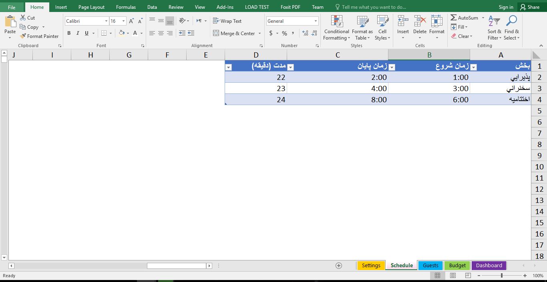Increase font size with the large A

pyautogui.click(x=131, y=21)
